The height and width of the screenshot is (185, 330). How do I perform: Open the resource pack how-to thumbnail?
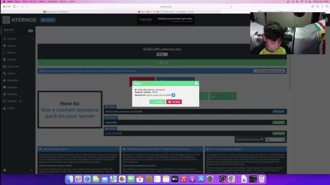pos(70,109)
